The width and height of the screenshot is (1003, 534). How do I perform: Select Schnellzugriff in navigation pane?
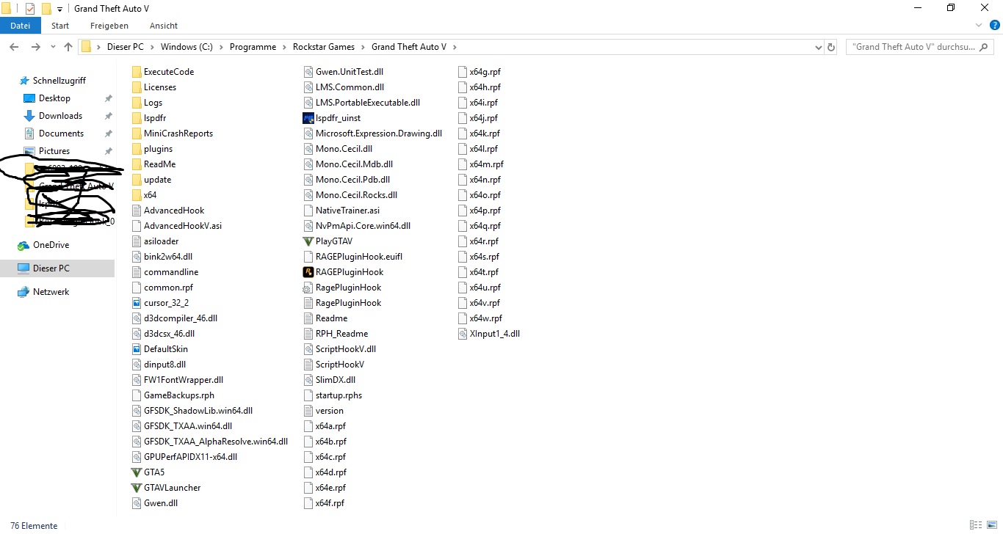click(59, 81)
